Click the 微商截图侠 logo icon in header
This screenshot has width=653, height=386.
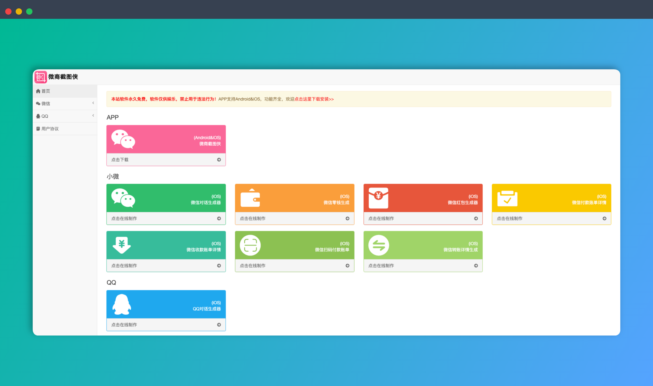coord(41,77)
